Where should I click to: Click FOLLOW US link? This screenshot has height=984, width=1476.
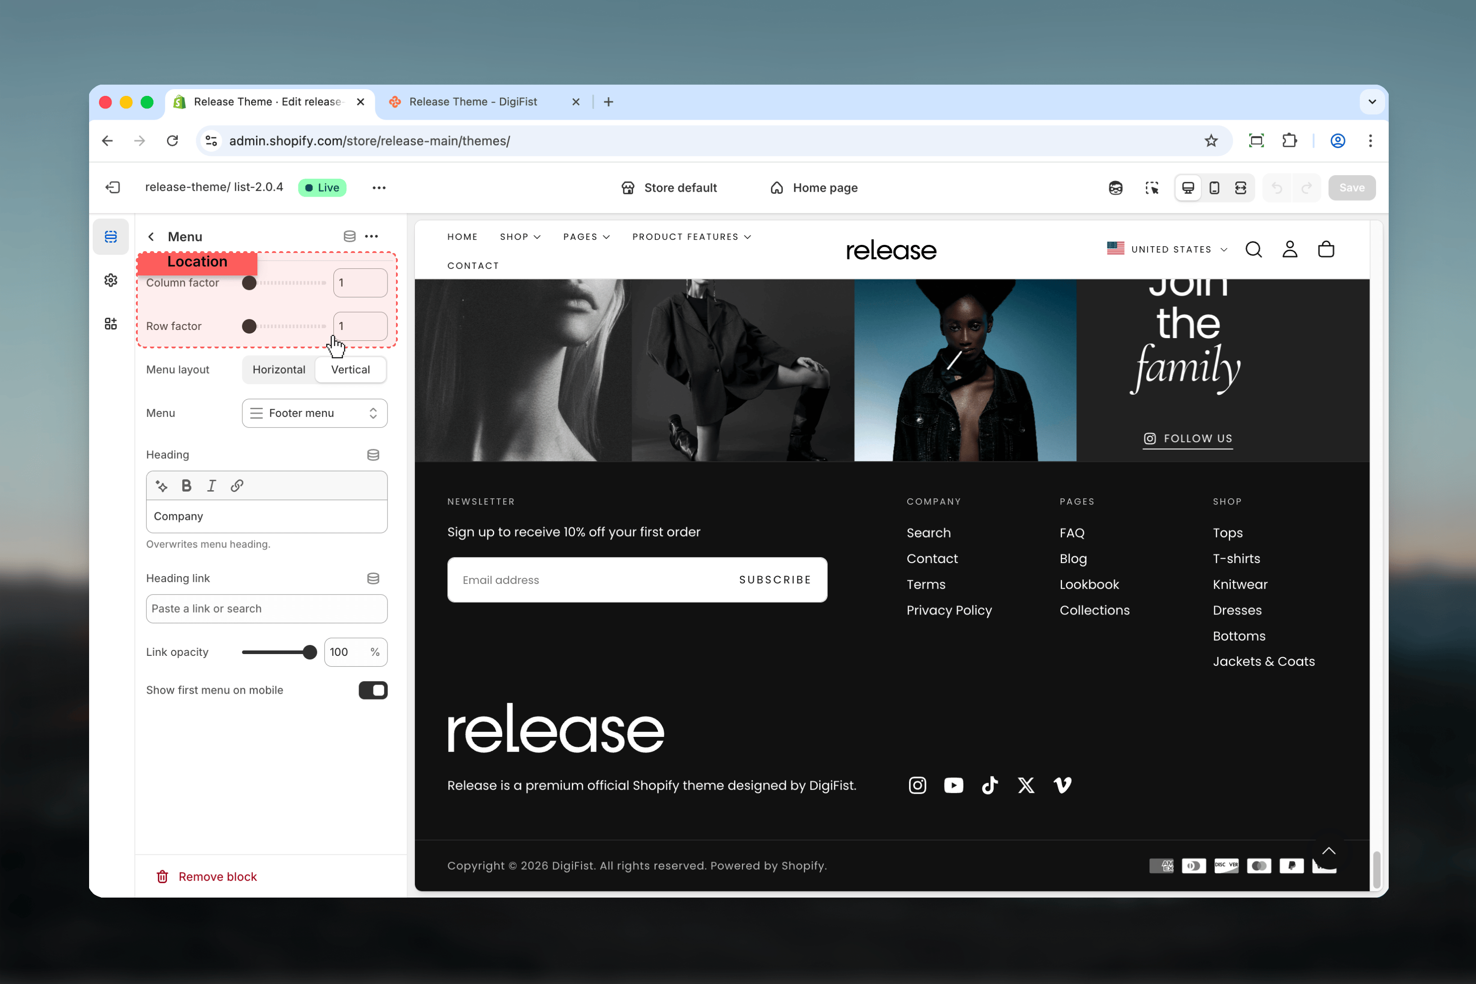click(1188, 438)
